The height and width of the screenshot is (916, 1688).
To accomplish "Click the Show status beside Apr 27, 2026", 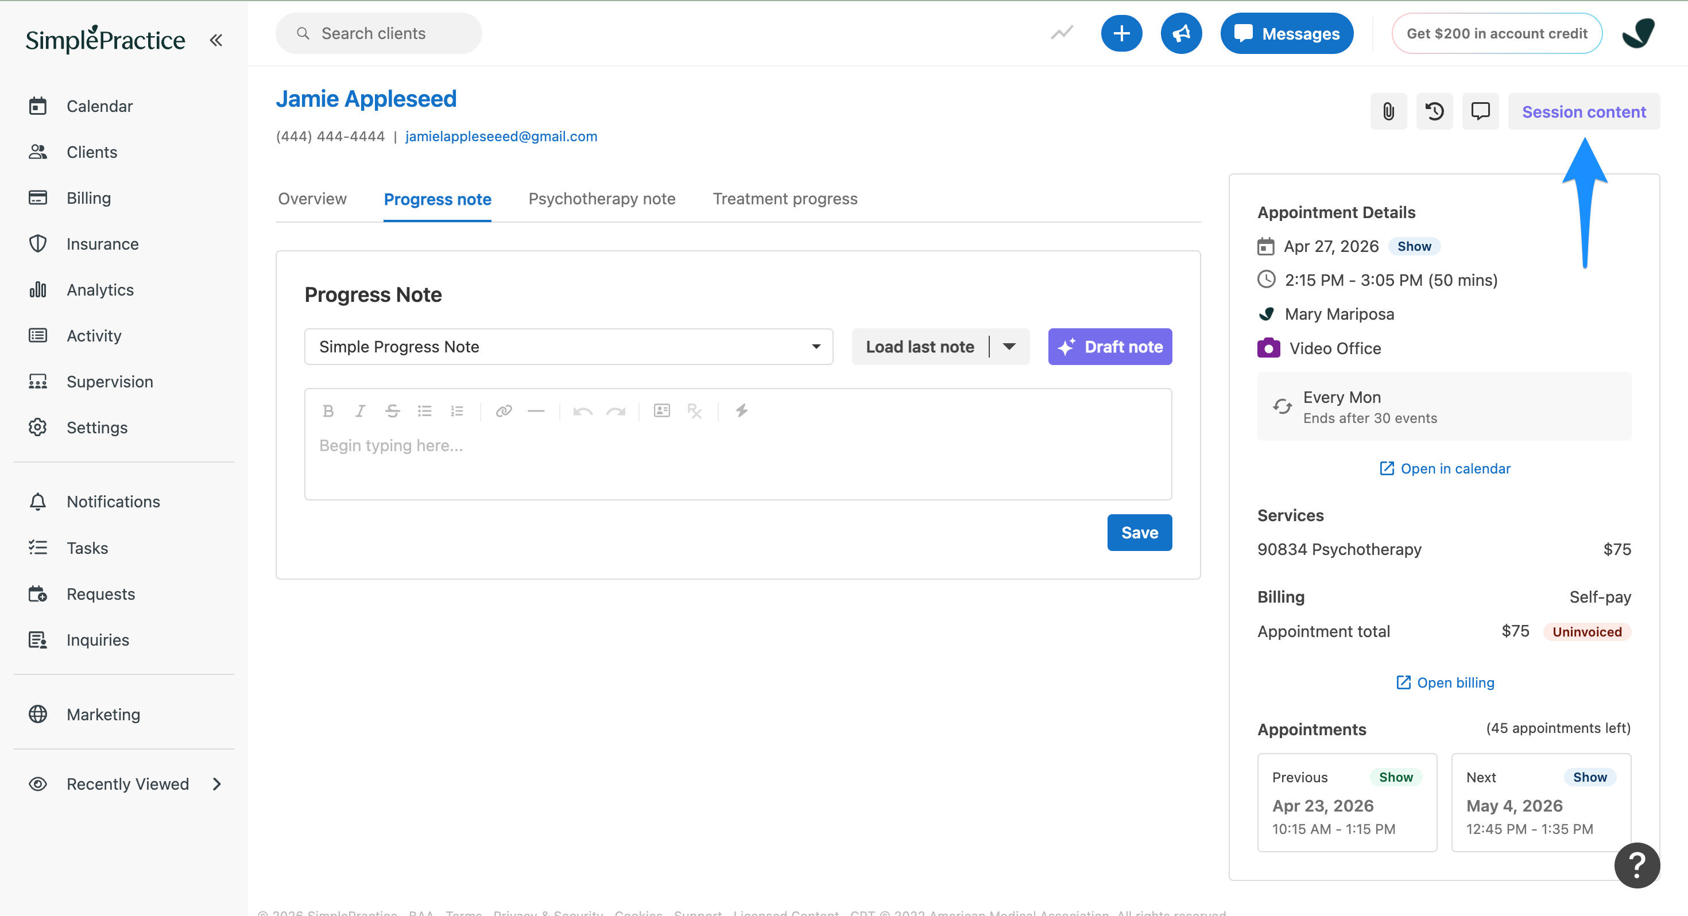I will click(1414, 246).
